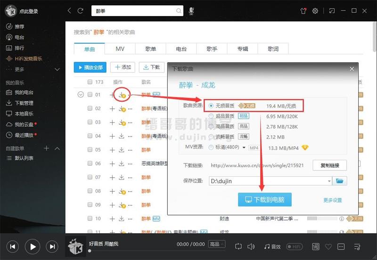The image size is (377, 260).
Task: Go to the previous track
Action: click(13, 246)
